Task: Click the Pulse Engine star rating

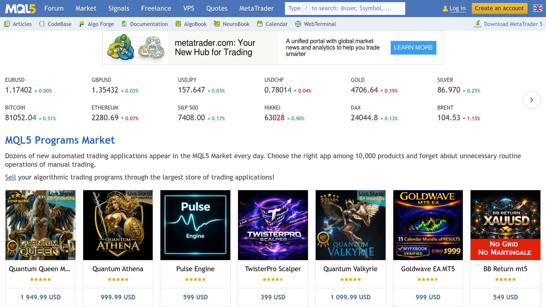Action: point(195,279)
